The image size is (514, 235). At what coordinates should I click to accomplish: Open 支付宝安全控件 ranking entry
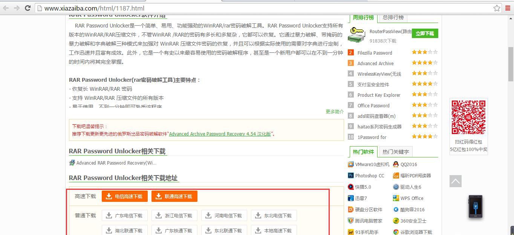tap(373, 84)
